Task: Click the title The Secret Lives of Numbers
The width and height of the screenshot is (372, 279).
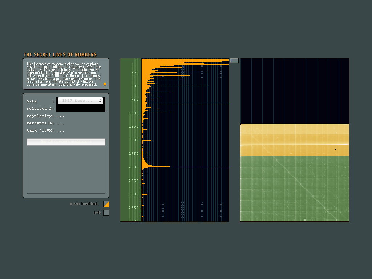Action: coord(60,55)
